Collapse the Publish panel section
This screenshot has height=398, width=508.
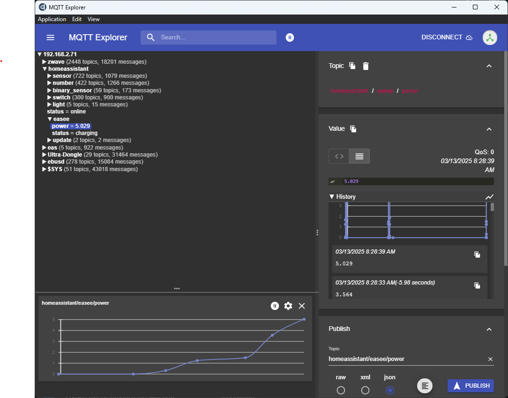tap(489, 329)
